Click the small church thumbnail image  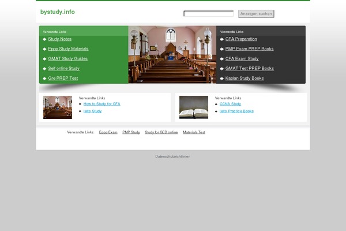pyautogui.click(x=58, y=107)
